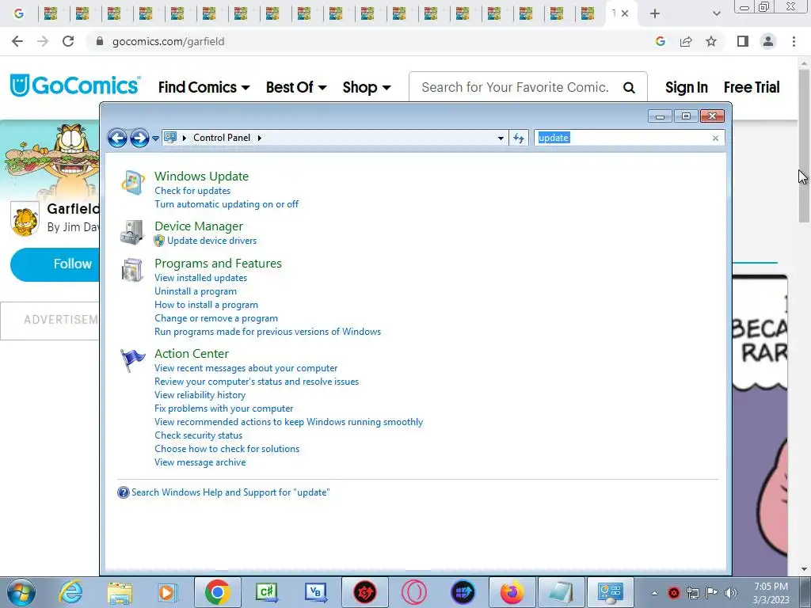Click the Control Panel back arrow
The image size is (811, 608).
[x=117, y=138]
